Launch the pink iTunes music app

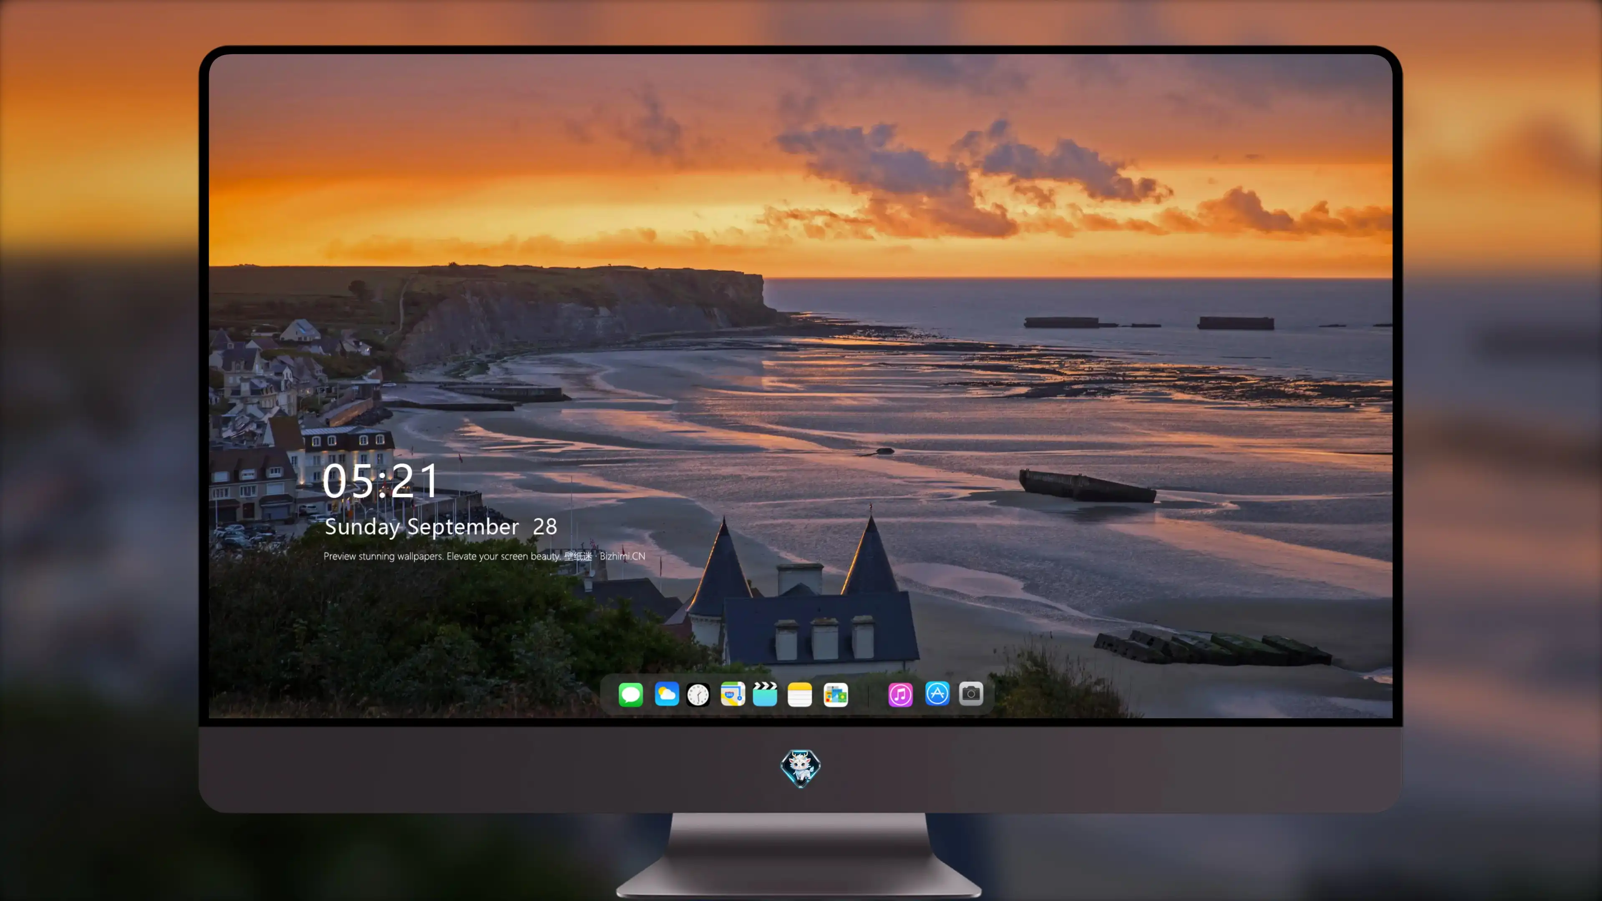(x=901, y=694)
